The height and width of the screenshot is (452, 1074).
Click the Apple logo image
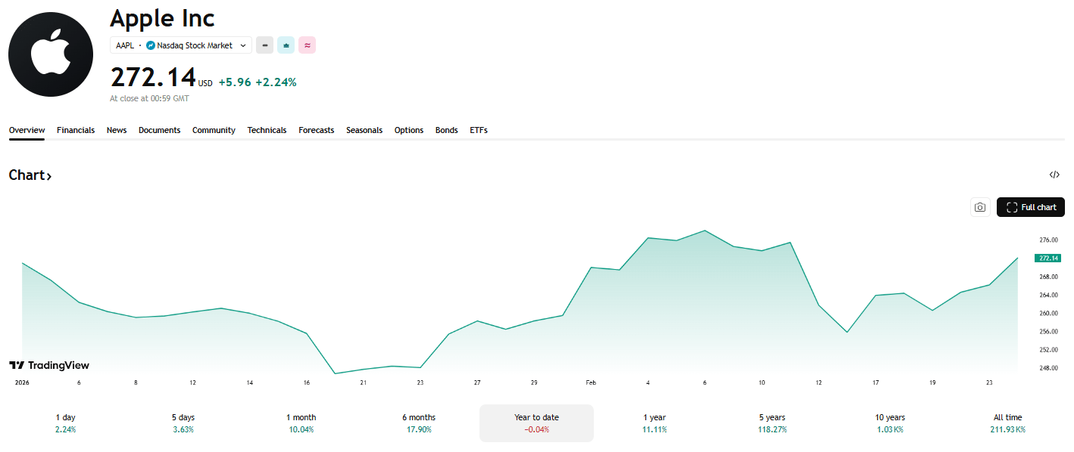pyautogui.click(x=51, y=54)
